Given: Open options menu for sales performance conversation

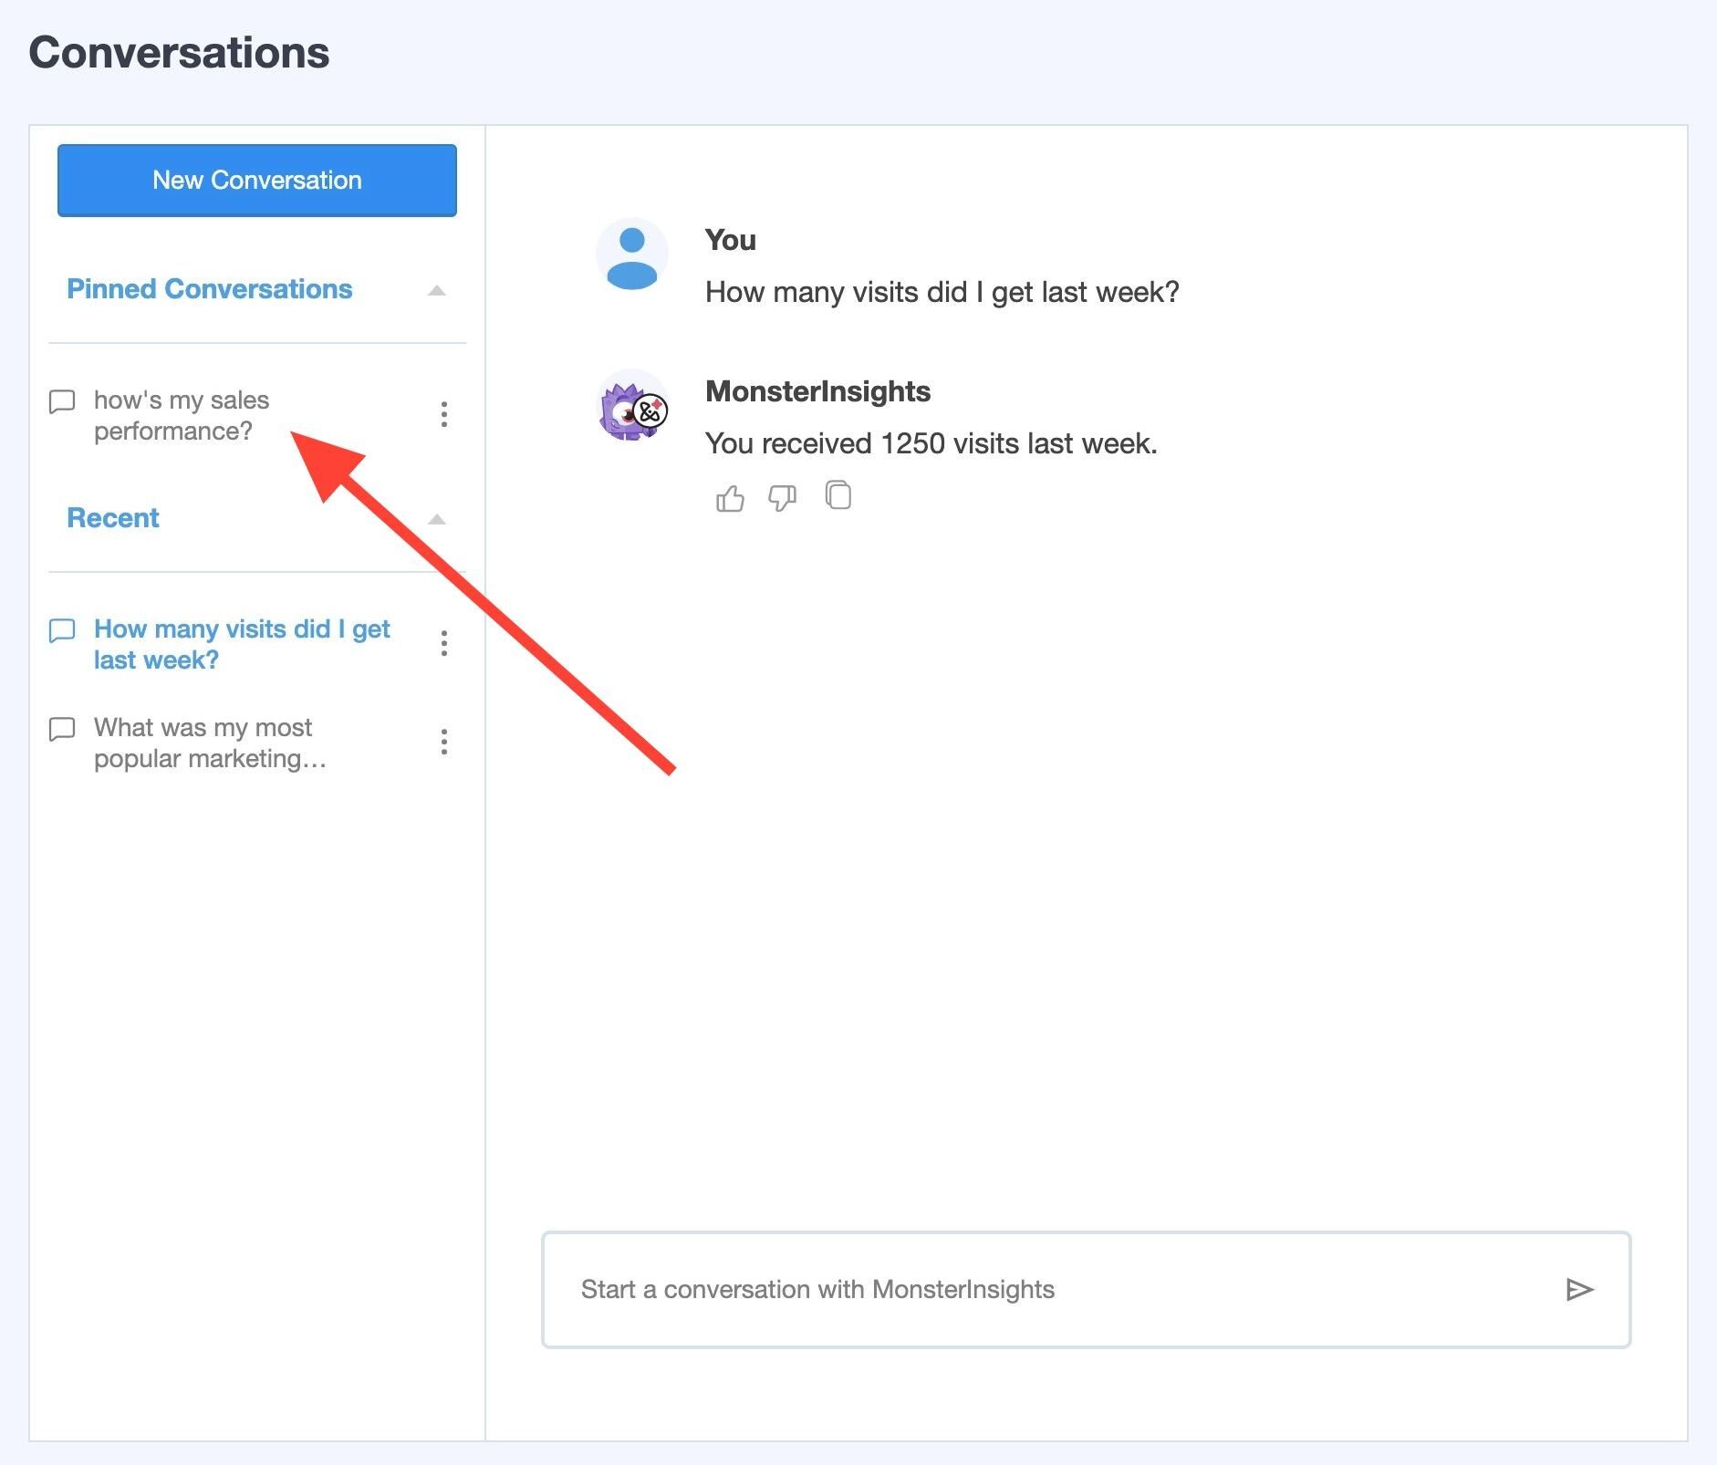Looking at the screenshot, I should pyautogui.click(x=443, y=414).
